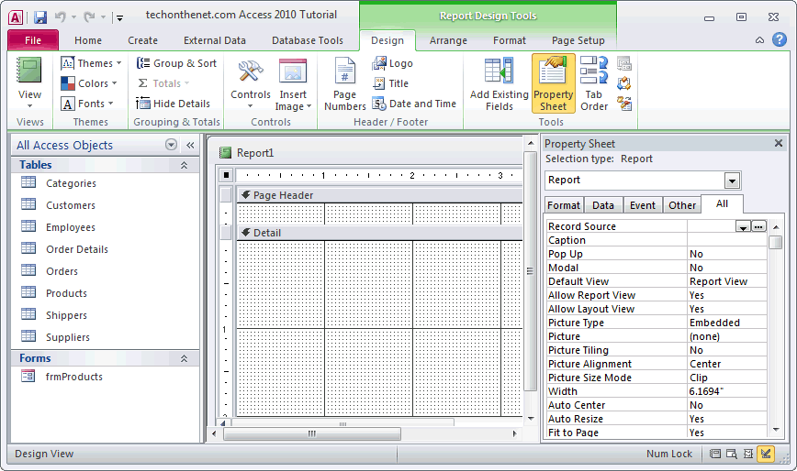Image resolution: width=797 pixels, height=471 pixels.
Task: Click the Save icon in quick access toolbar
Action: pyautogui.click(x=40, y=16)
